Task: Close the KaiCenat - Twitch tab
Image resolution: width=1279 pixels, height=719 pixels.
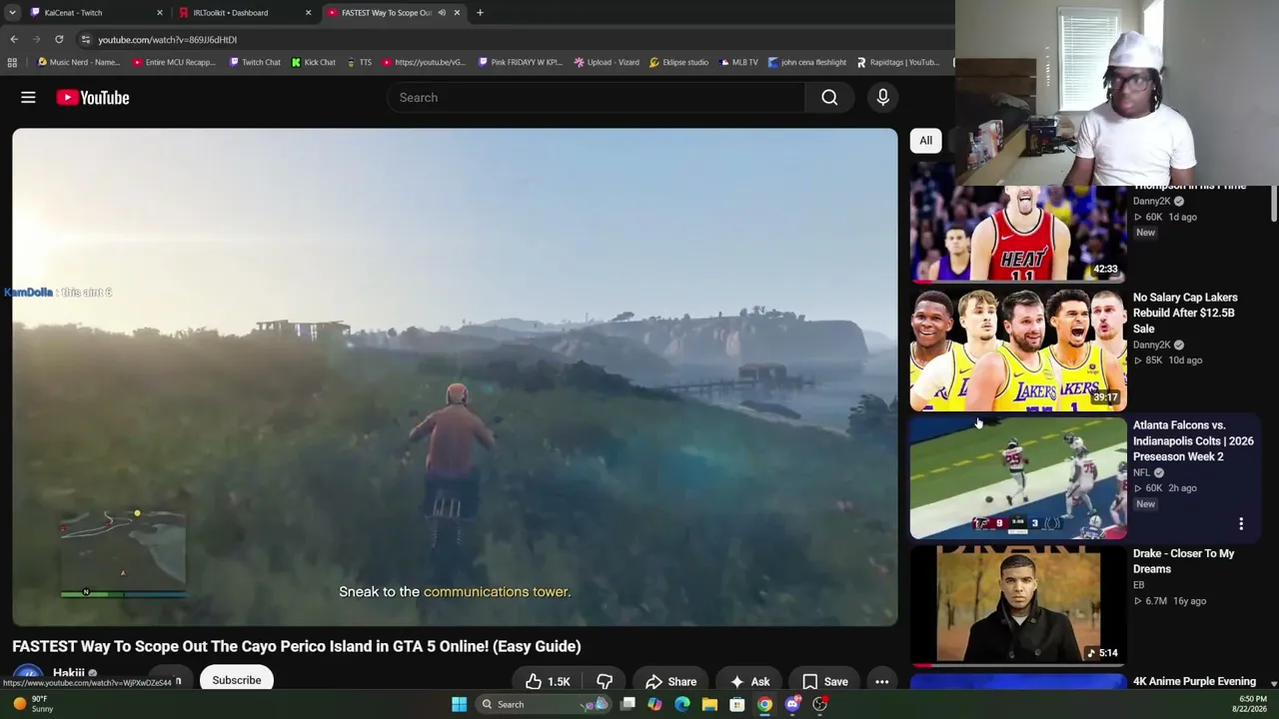Action: click(159, 13)
